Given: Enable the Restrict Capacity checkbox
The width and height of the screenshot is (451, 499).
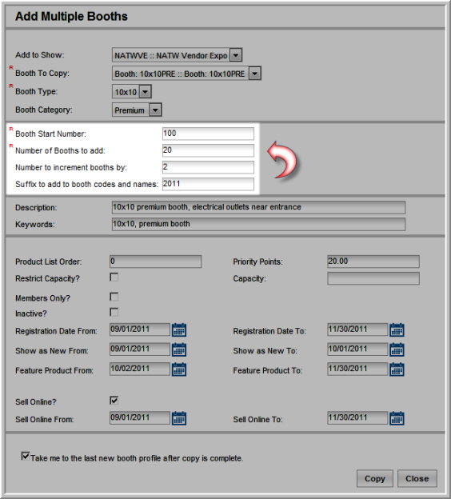Looking at the screenshot, I should 114,277.
